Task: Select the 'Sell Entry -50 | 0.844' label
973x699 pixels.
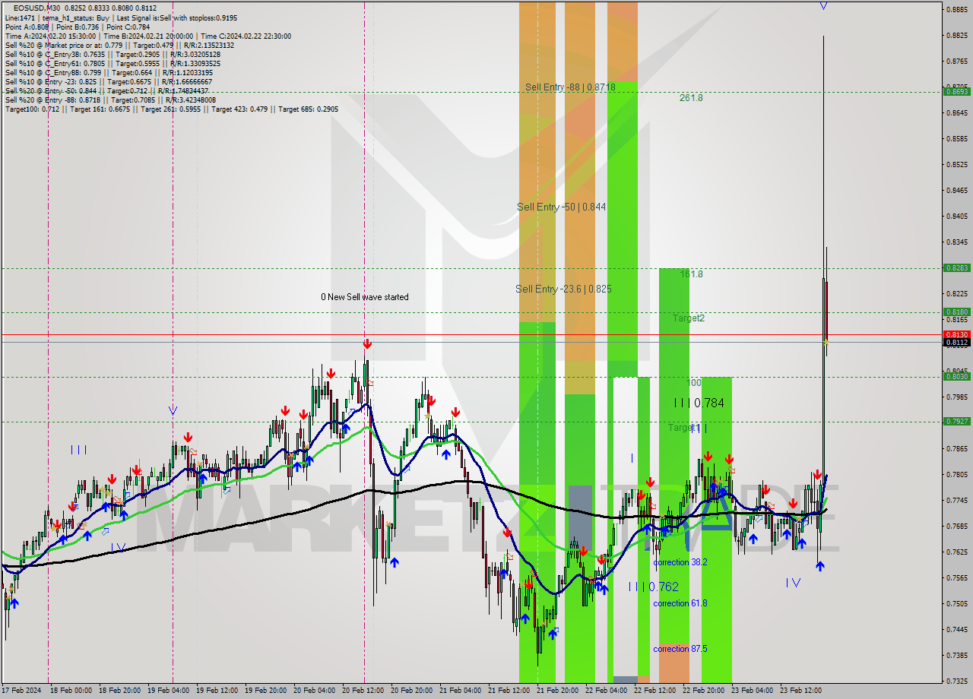Action: (561, 207)
